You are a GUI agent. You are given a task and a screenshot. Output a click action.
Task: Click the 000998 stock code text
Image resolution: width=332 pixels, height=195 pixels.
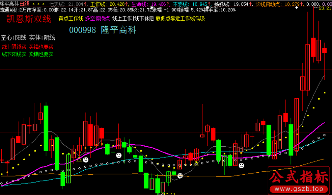82,30
